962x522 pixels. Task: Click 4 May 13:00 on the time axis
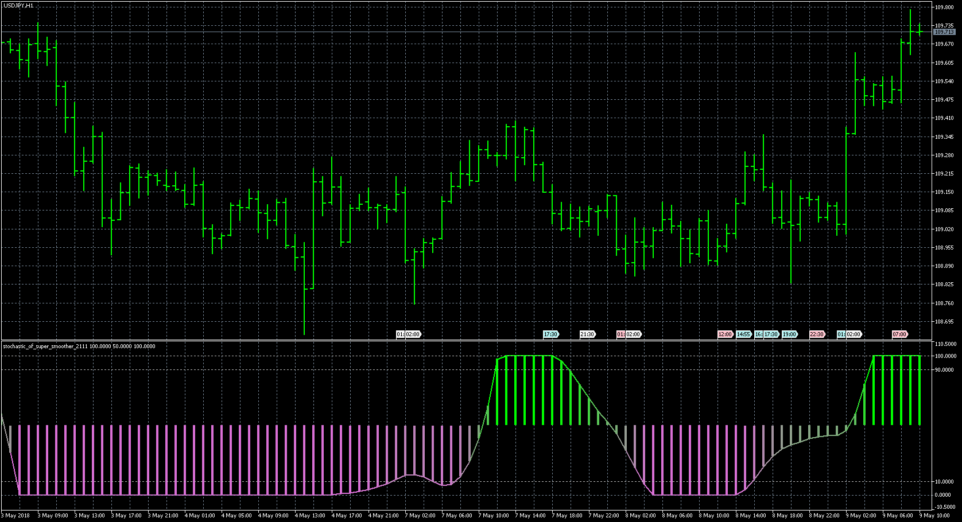[x=310, y=516]
